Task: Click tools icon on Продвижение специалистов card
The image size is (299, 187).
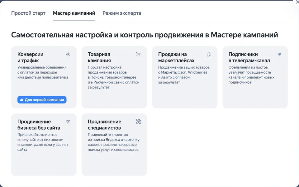Action: [138, 122]
